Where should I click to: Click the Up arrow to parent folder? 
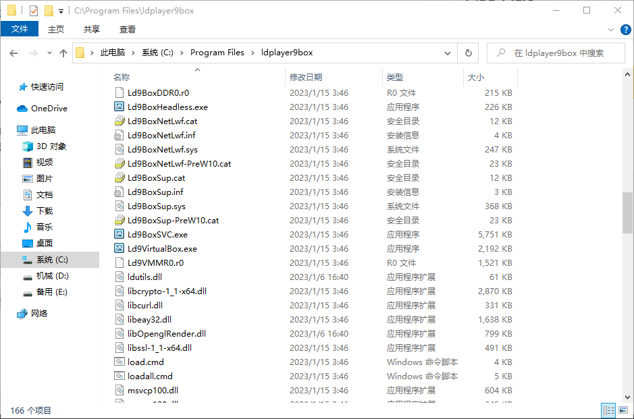[63, 53]
